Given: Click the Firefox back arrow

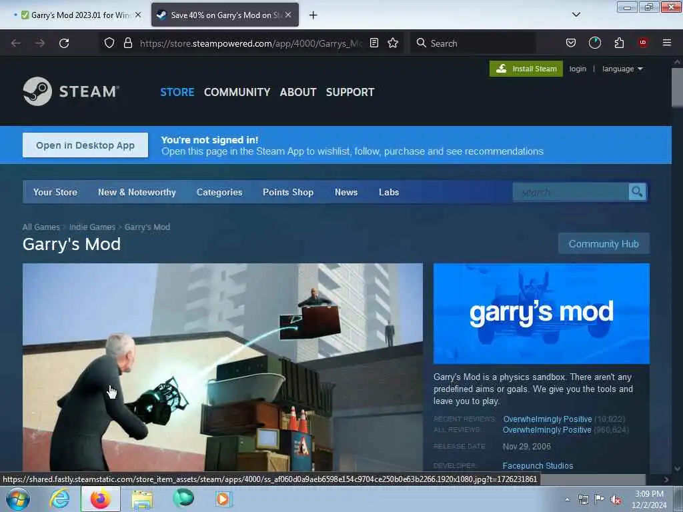Looking at the screenshot, I should (16, 43).
